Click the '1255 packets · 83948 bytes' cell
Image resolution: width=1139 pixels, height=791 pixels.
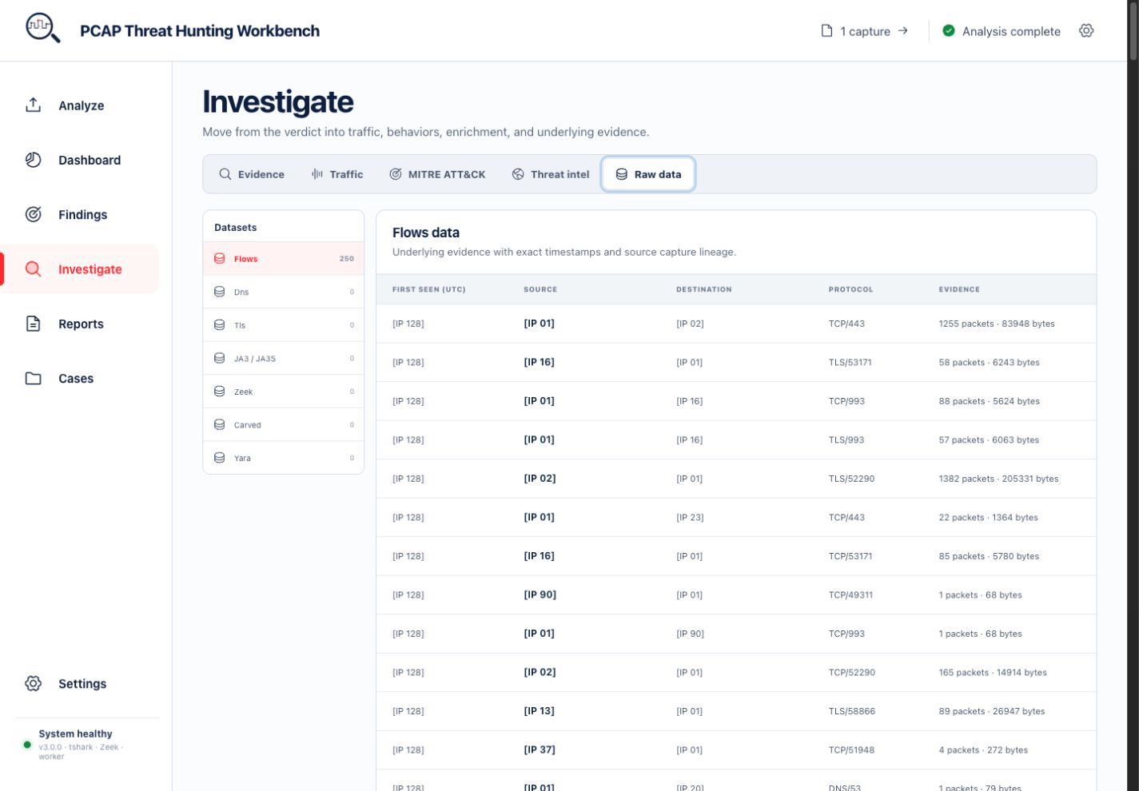click(x=997, y=324)
